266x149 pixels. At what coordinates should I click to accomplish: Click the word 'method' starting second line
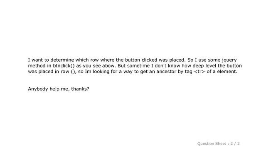coord(37,66)
